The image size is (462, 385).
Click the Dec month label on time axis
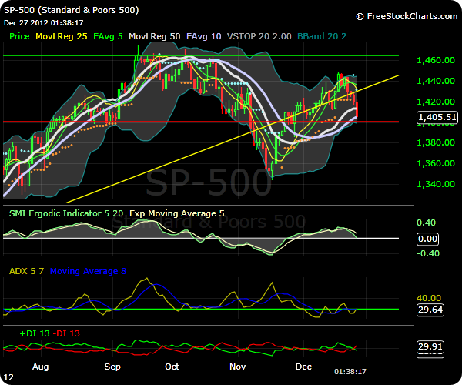pos(303,367)
